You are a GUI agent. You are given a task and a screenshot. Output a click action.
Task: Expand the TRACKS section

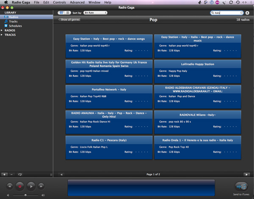point(2,35)
